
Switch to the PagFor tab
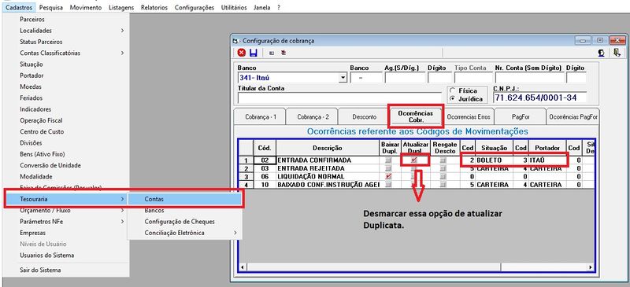tap(521, 117)
